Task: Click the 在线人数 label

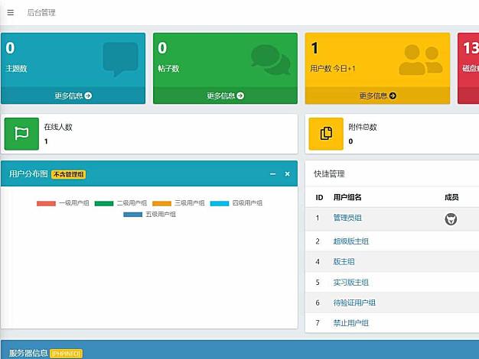Action: point(58,127)
